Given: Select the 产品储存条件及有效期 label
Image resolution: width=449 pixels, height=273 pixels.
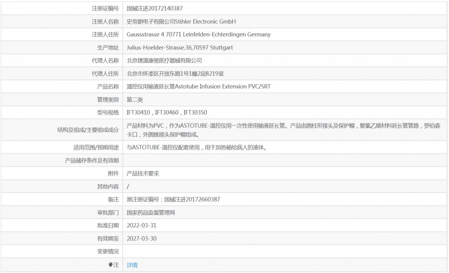Looking at the screenshot, I should (92, 161).
